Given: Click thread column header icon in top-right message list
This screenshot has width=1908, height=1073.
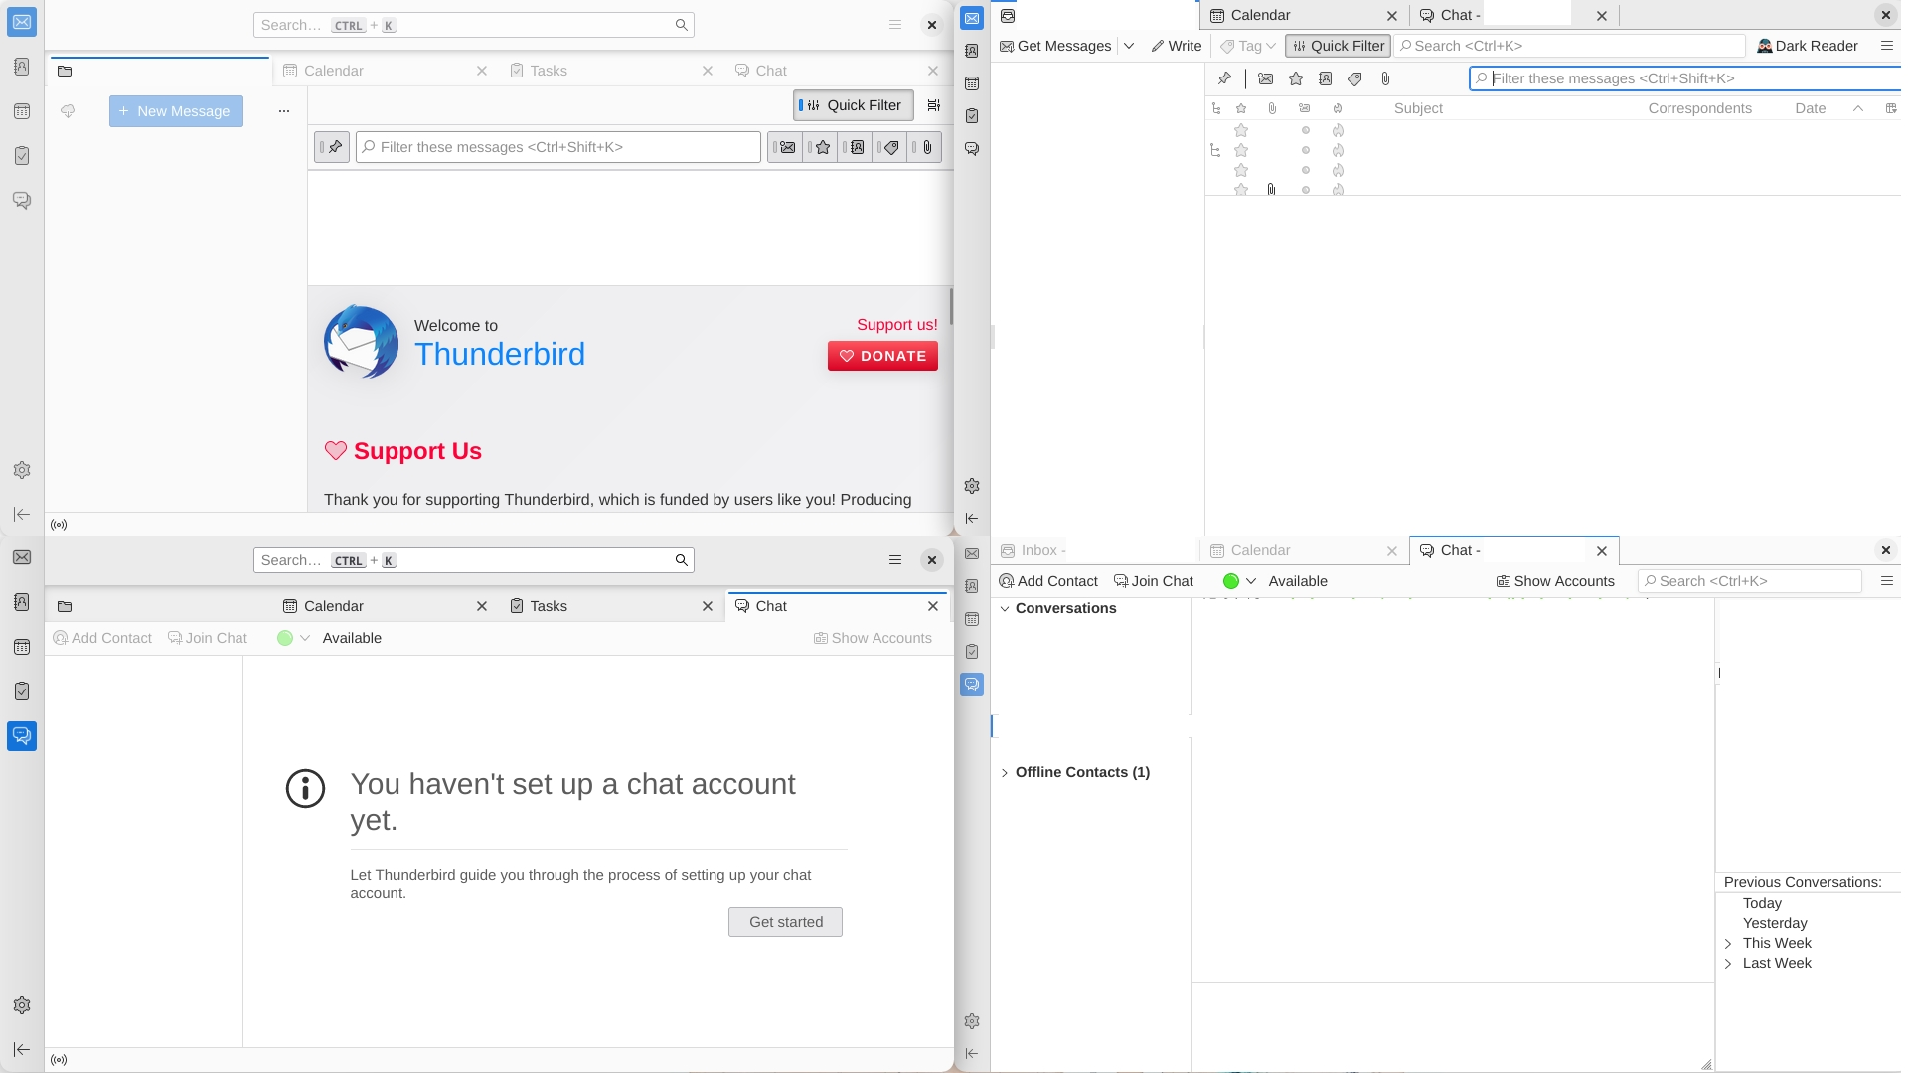Looking at the screenshot, I should pyautogui.click(x=1216, y=108).
